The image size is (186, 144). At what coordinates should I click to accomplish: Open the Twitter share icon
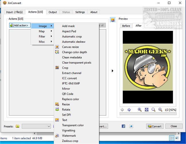click(131, 126)
